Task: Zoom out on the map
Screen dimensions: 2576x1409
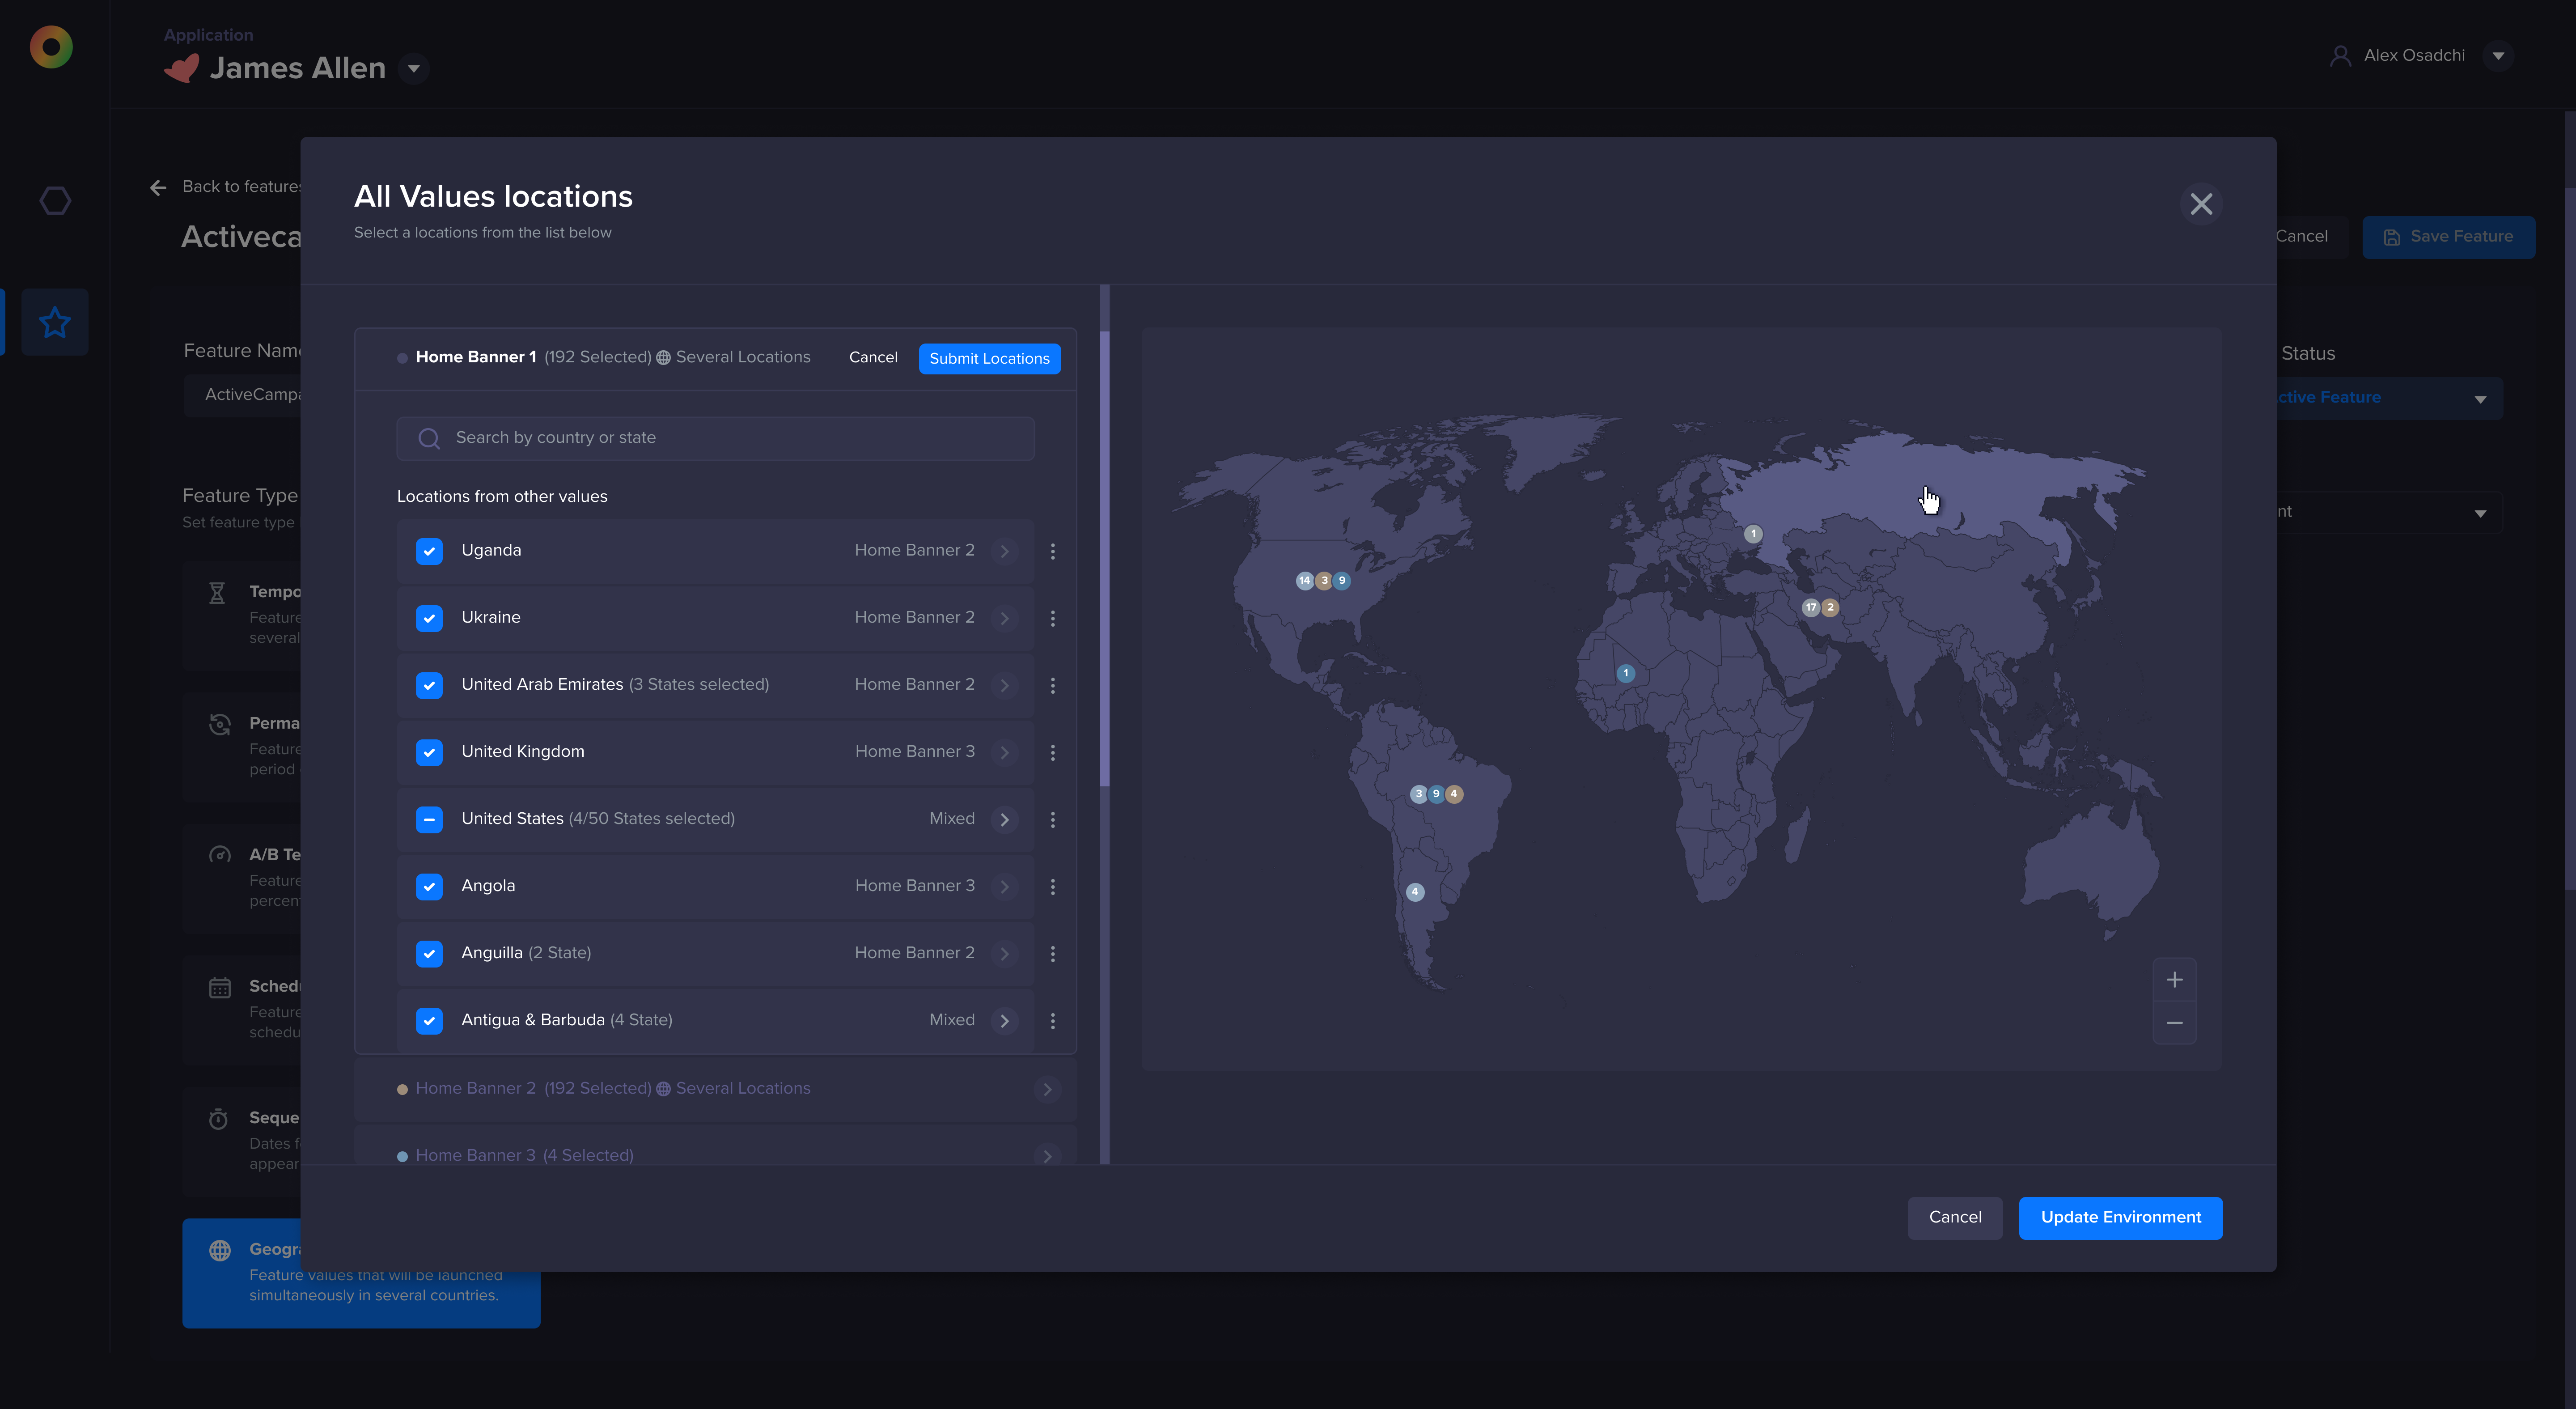Action: 2174,1022
